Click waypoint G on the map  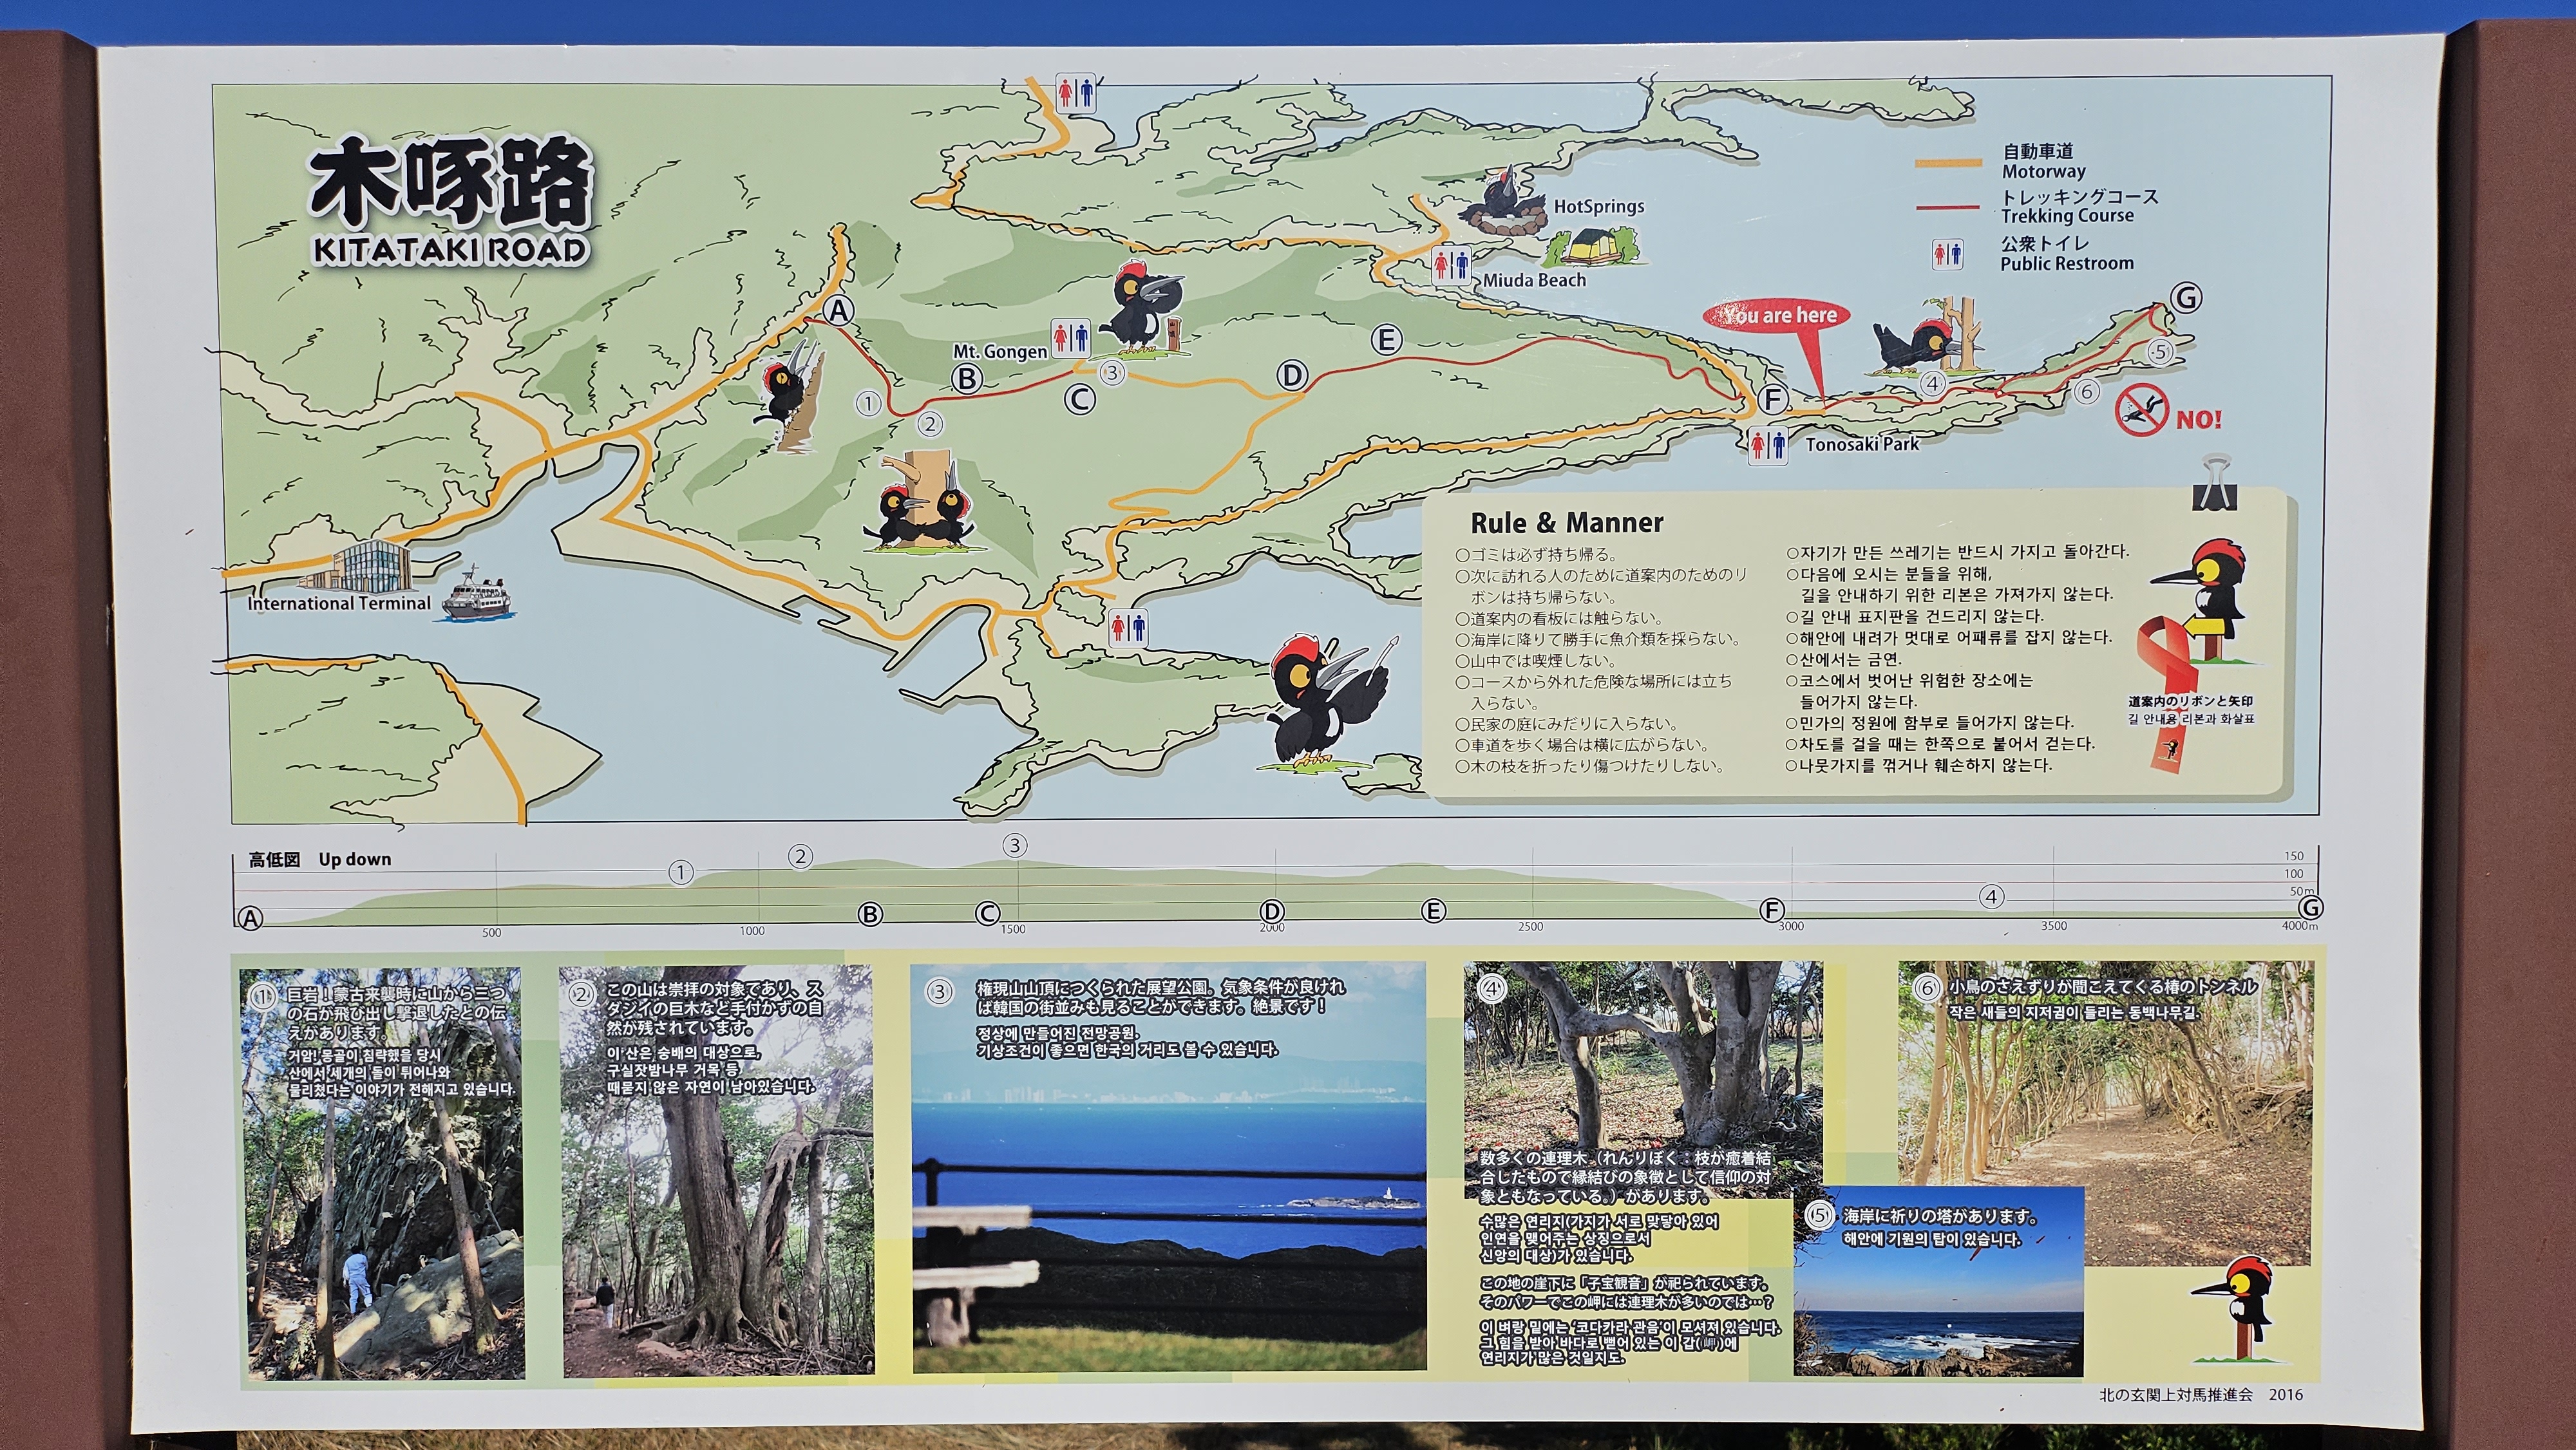pos(2186,298)
